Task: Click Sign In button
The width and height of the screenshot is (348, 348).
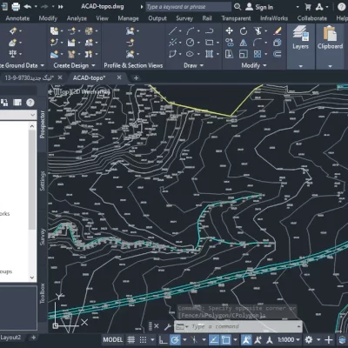Action: click(259, 7)
